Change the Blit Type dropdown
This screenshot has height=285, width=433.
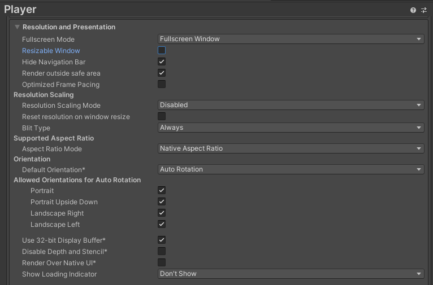pyautogui.click(x=291, y=128)
